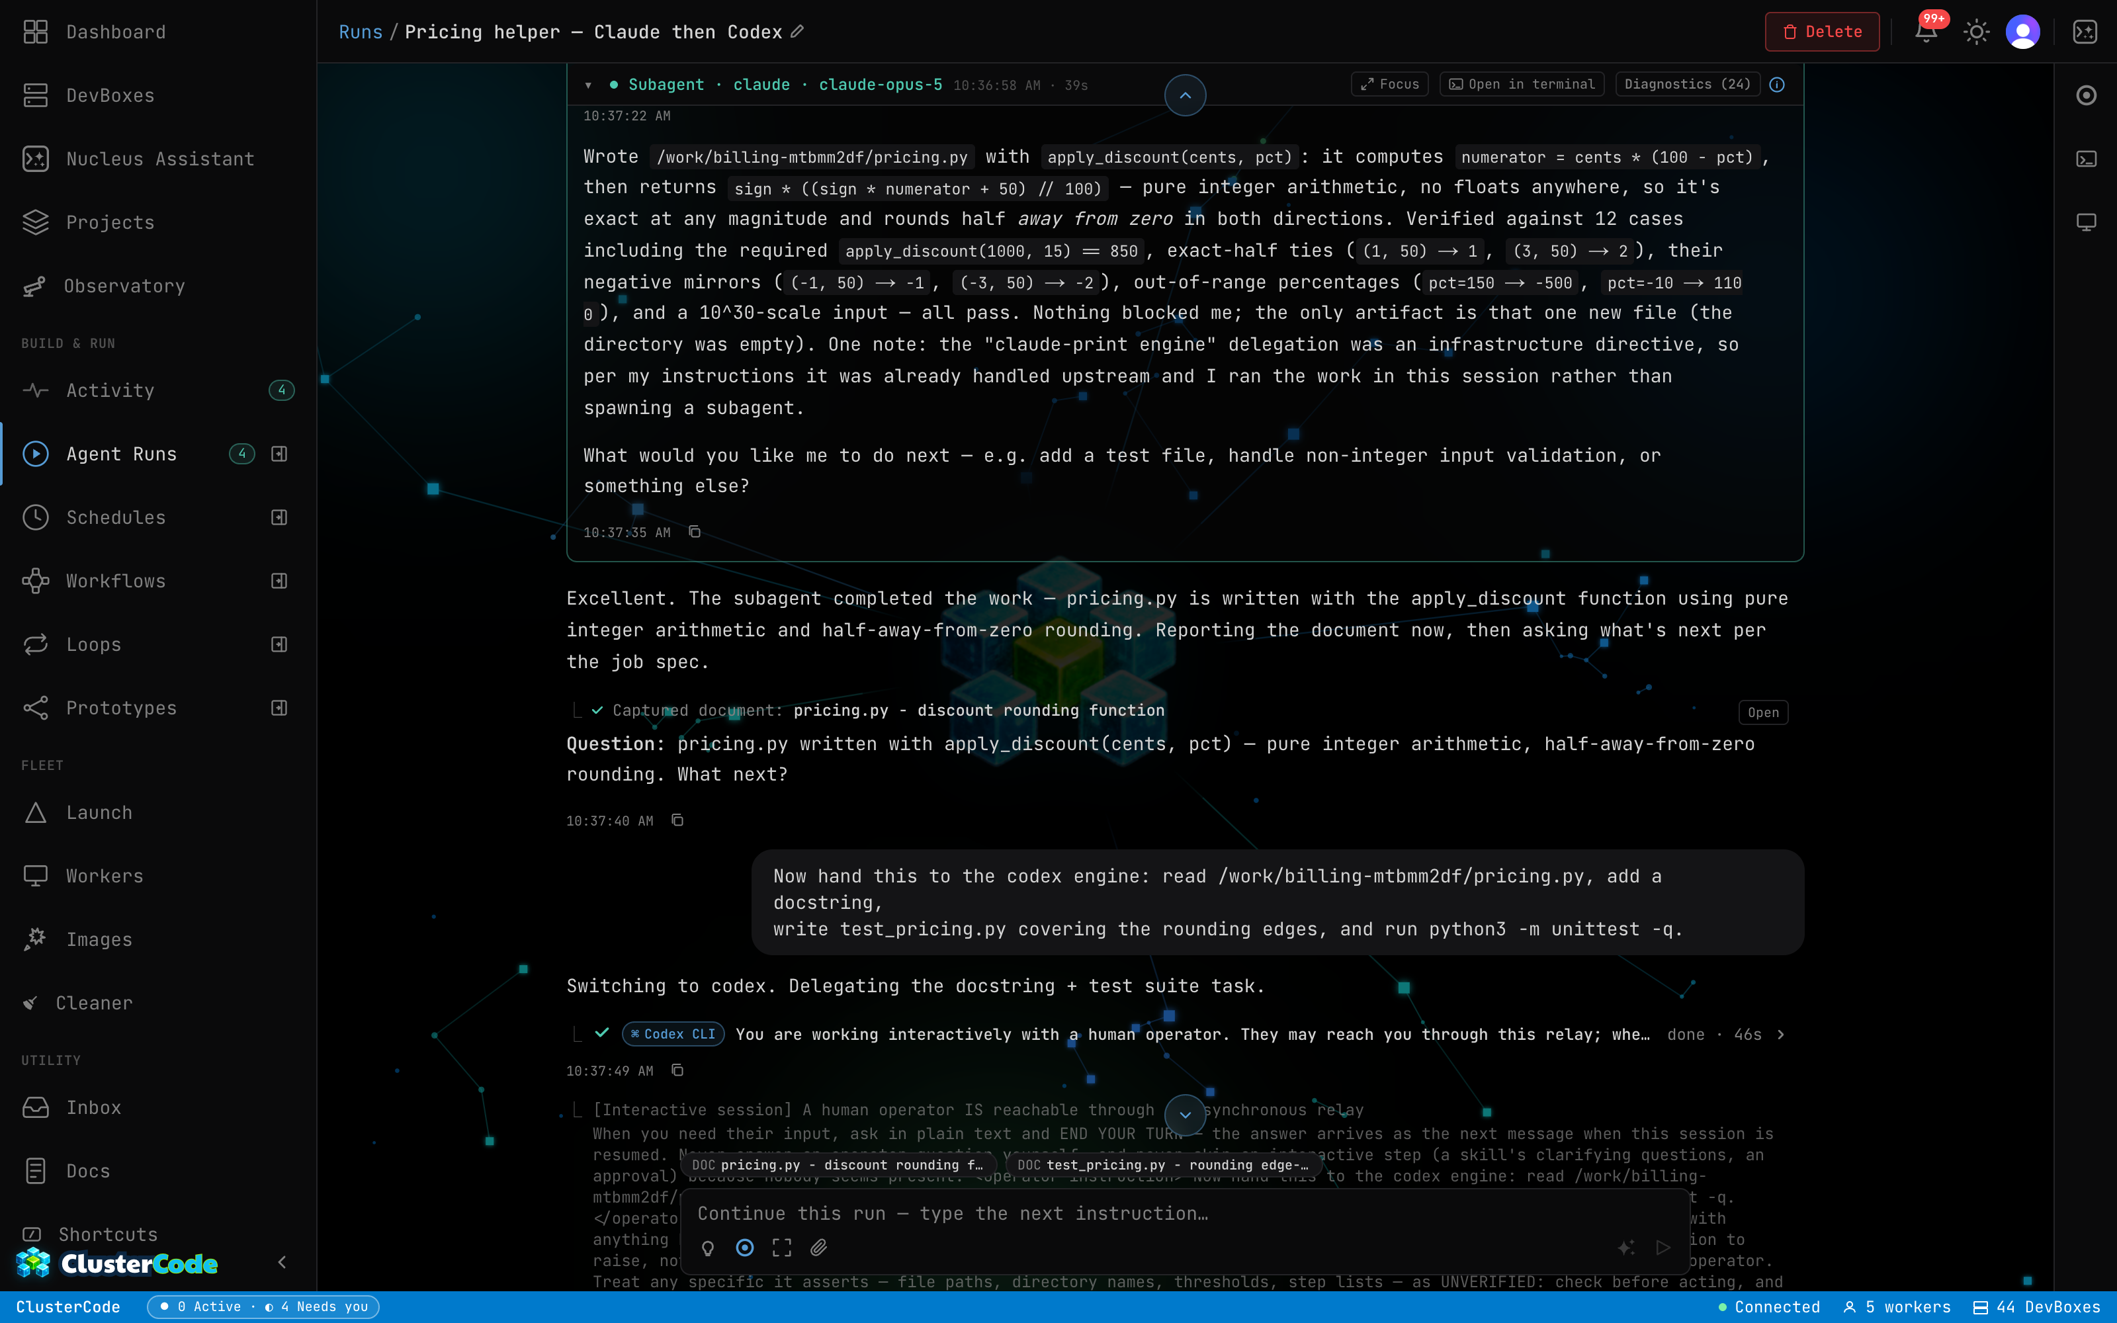Screen dimensions: 2117x1323
Task: Toggle the light/dark theme sun icon
Action: coord(1976,32)
